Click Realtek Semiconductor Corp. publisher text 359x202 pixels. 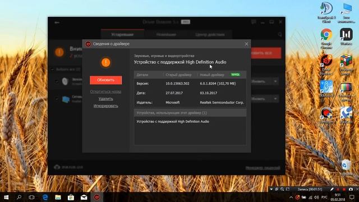pos(222,103)
